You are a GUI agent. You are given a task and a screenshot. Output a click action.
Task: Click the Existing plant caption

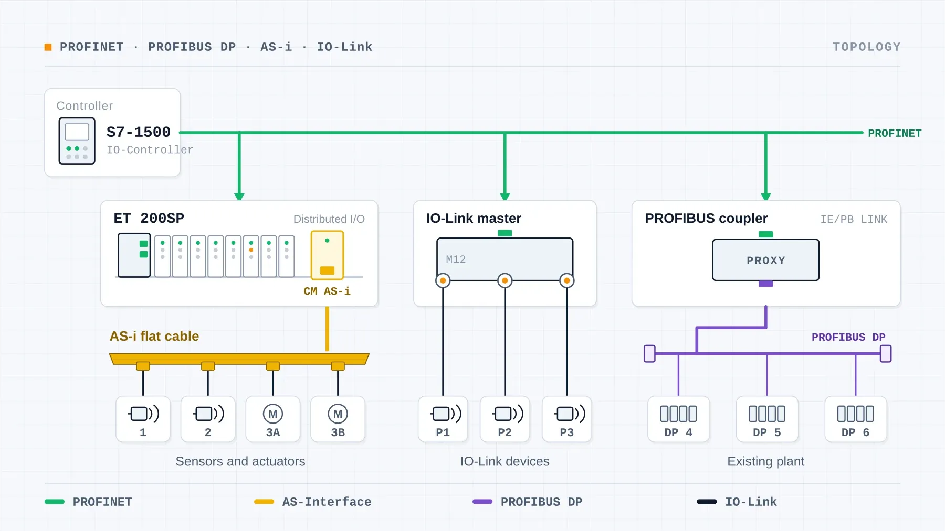click(766, 461)
